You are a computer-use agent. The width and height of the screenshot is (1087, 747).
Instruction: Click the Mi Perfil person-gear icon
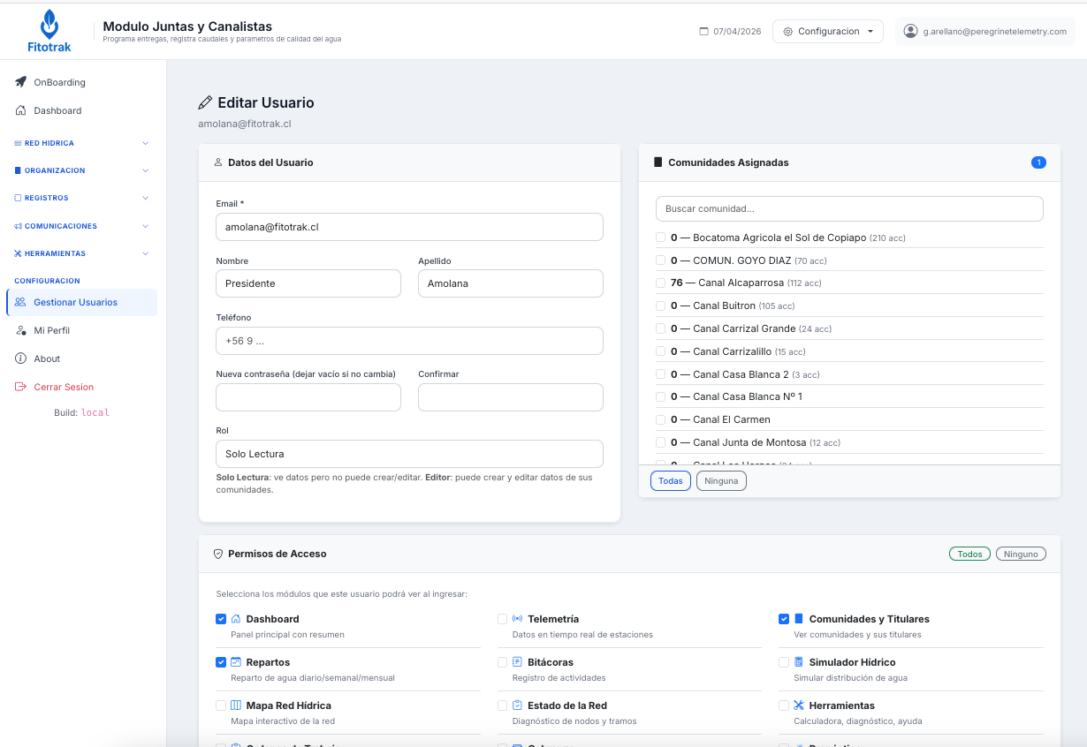tap(20, 330)
